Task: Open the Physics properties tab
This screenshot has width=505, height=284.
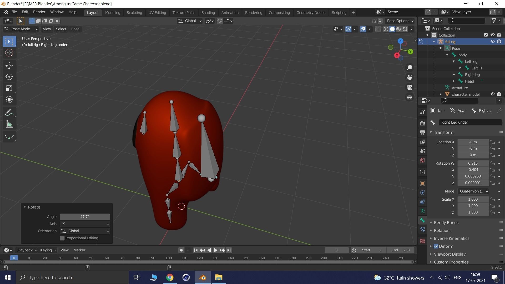Action: [422, 193]
